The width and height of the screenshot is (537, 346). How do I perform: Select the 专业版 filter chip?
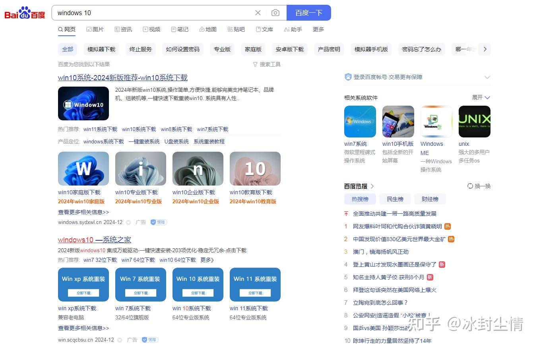(x=222, y=49)
